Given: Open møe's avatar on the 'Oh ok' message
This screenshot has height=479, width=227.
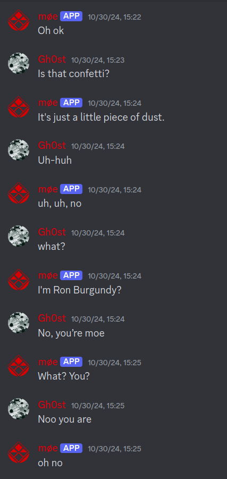Looking at the screenshot, I should (x=18, y=20).
